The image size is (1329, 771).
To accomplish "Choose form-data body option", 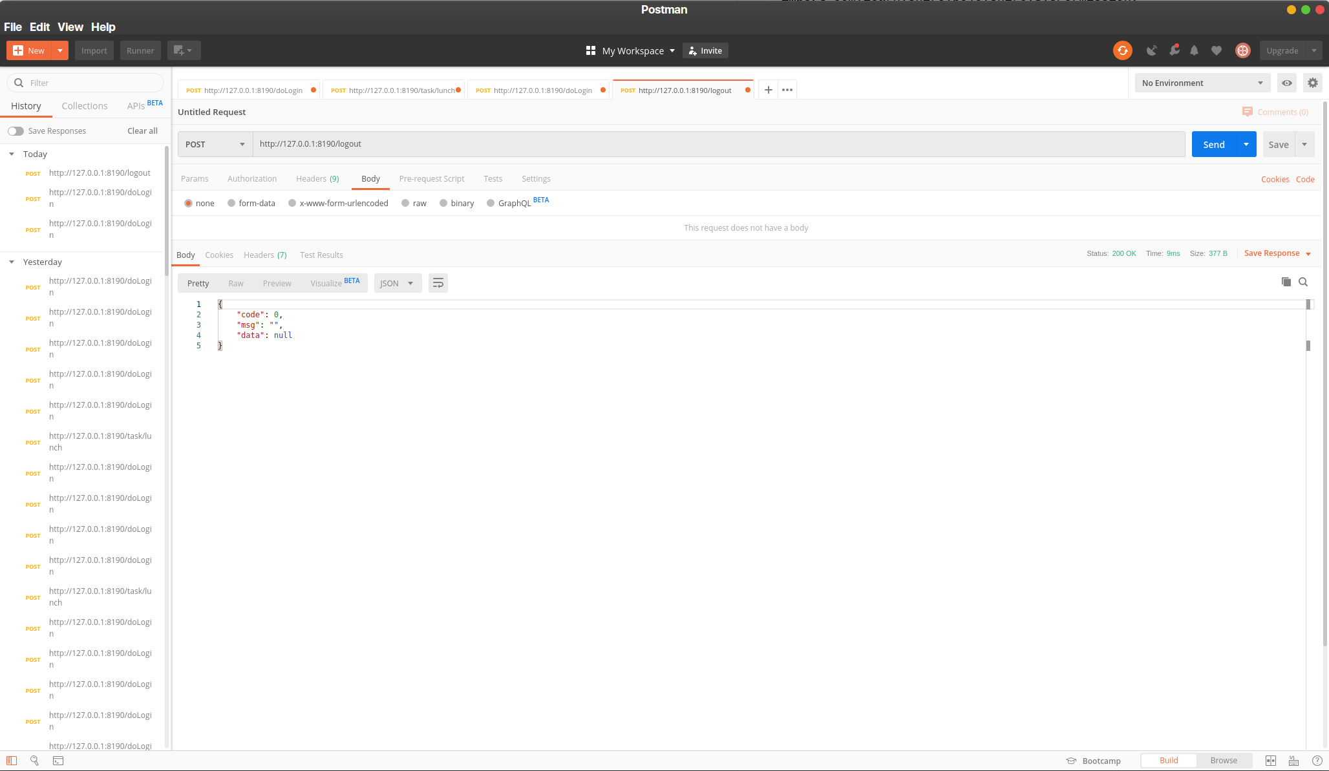I will (231, 203).
